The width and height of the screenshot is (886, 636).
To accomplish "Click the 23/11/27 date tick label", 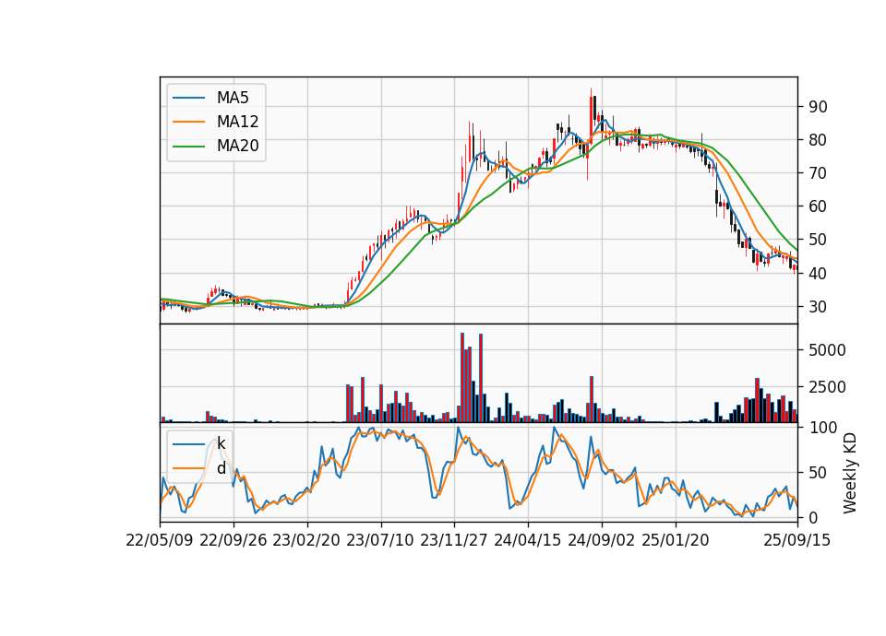I will [x=454, y=541].
